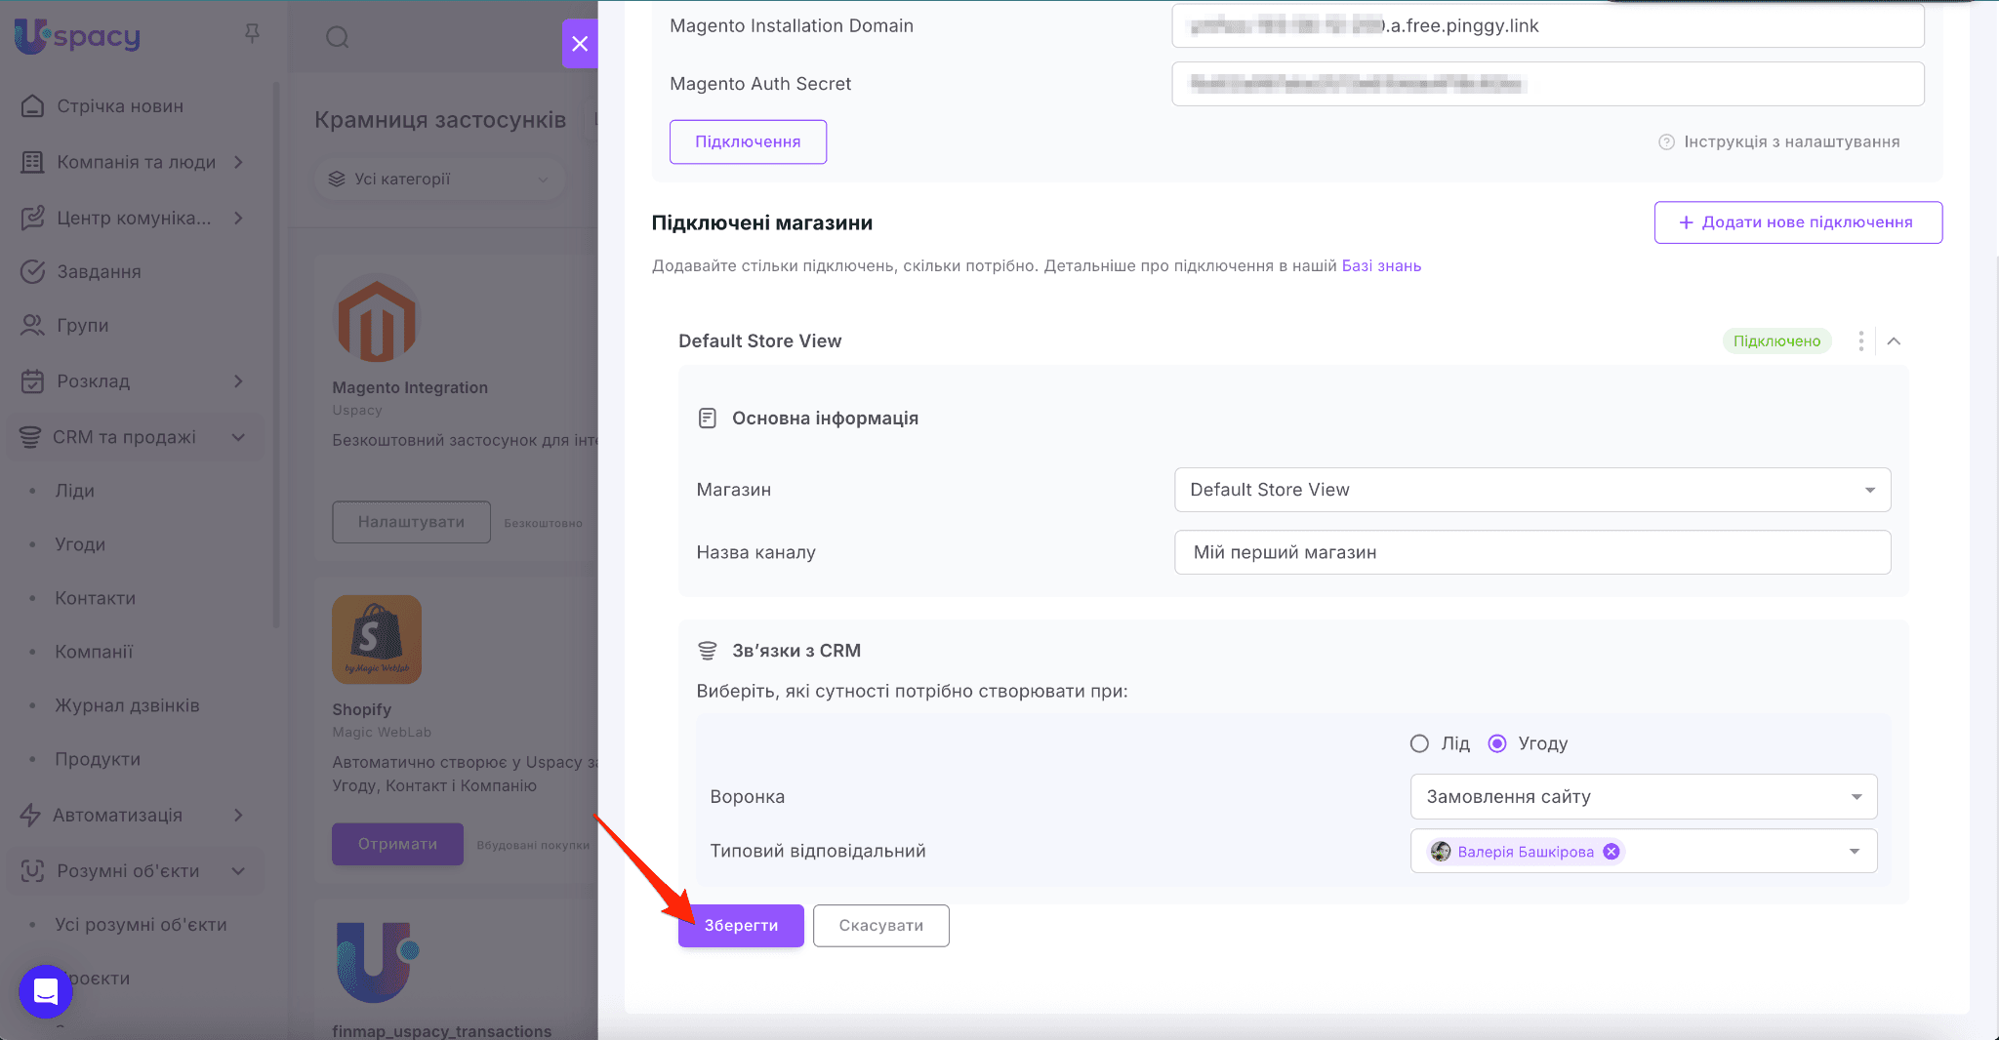Viewport: 1999px width, 1040px height.
Task: Open the Контакти section
Action: pos(95,598)
